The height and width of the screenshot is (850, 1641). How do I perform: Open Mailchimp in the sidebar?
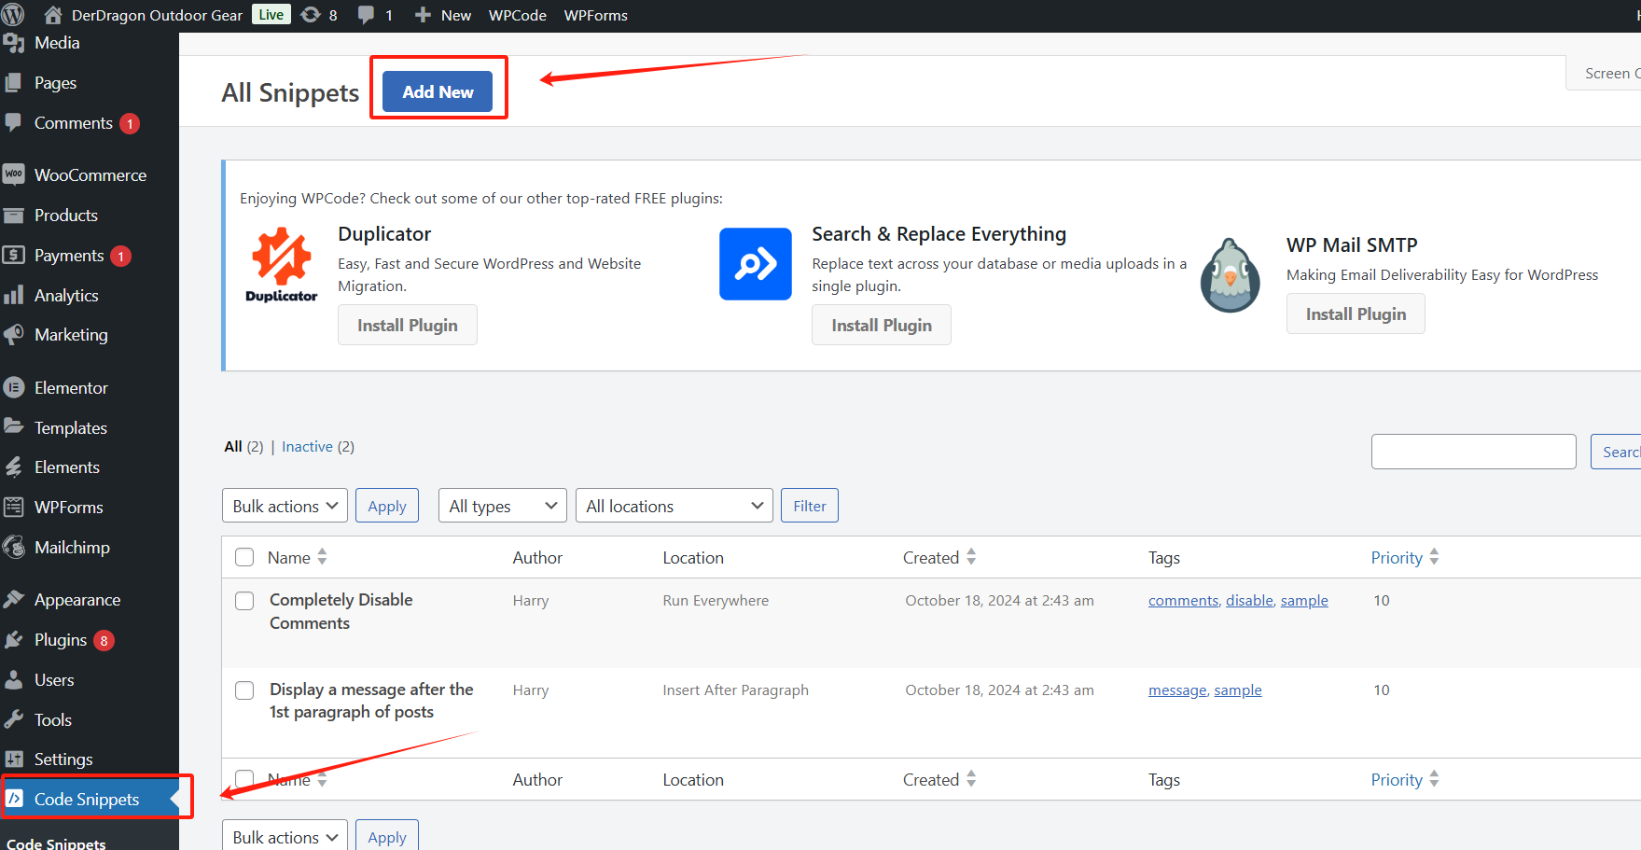[72, 548]
